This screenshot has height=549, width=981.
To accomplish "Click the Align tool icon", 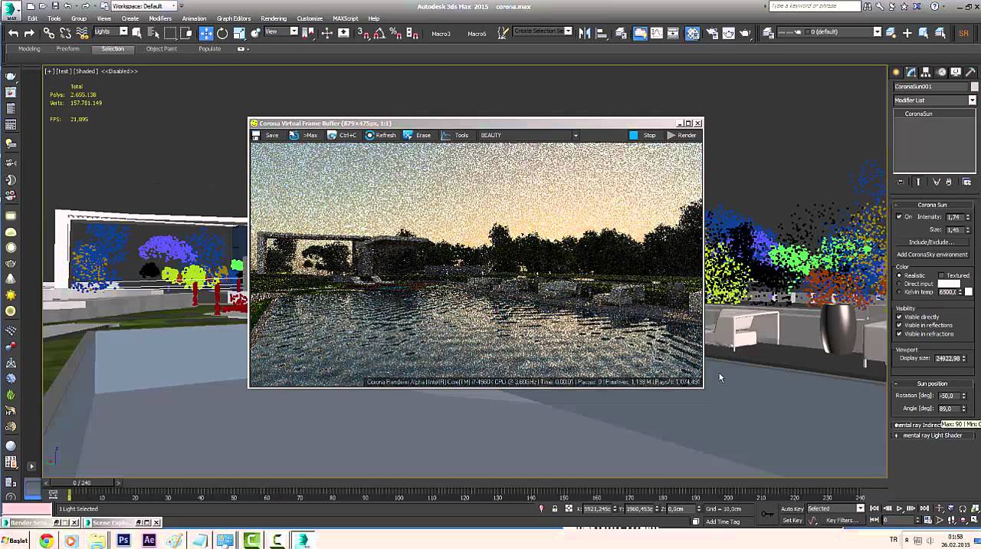I will tap(602, 33).
